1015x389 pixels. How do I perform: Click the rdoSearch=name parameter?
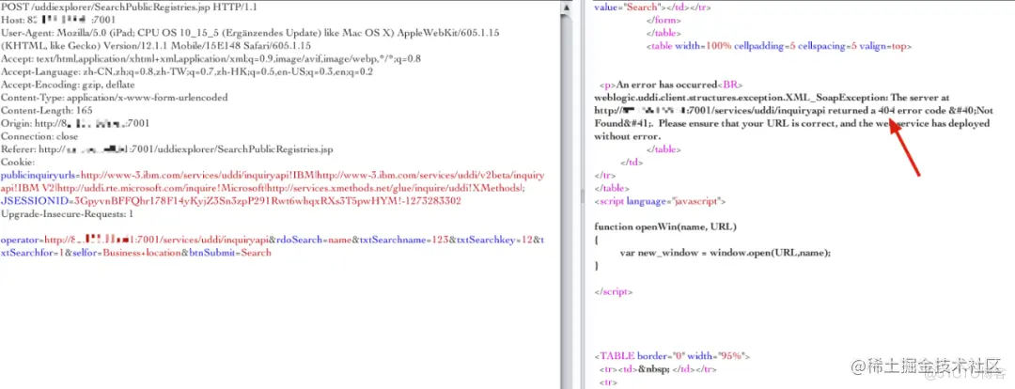(x=313, y=241)
